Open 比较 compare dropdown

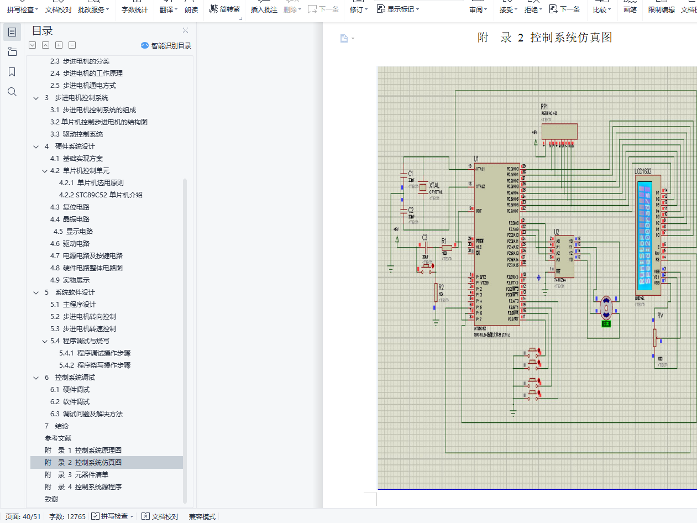coord(602,9)
